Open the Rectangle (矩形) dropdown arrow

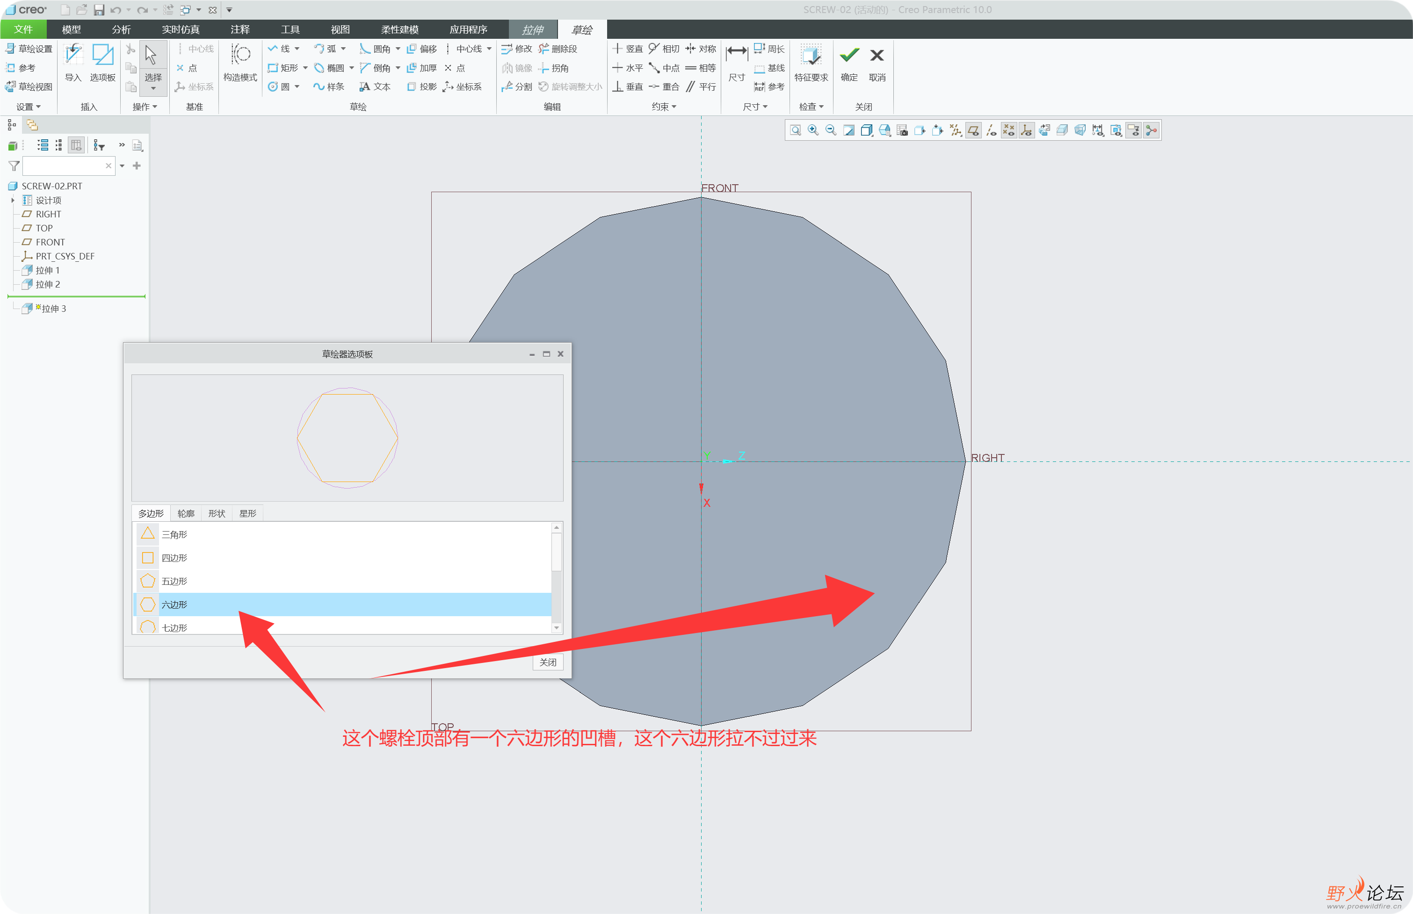tap(306, 68)
